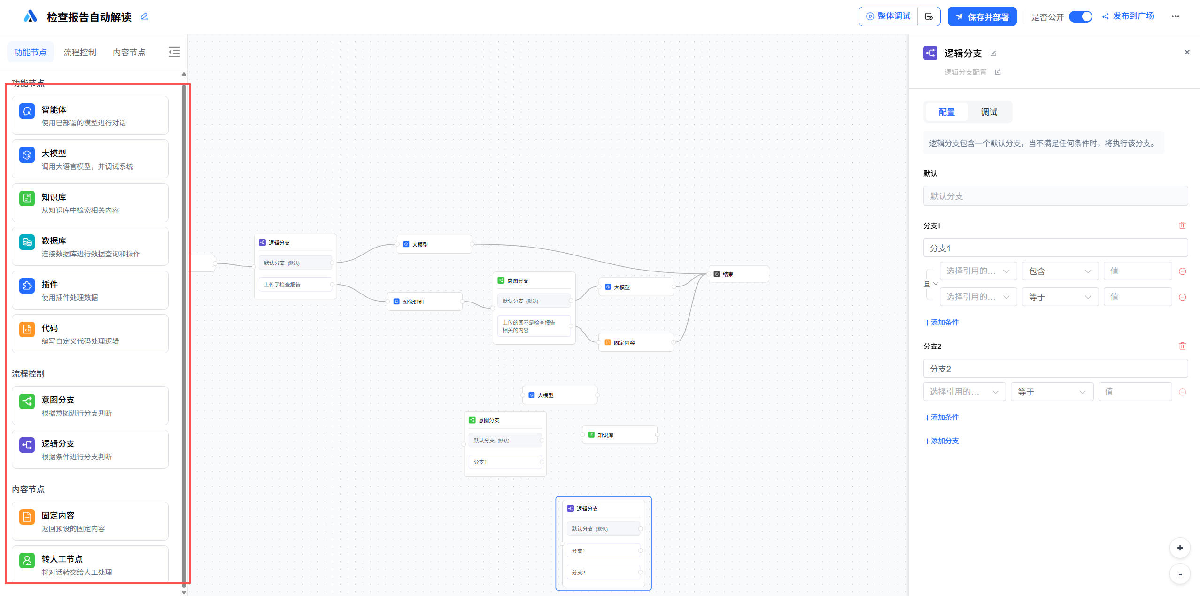Click the 发布到广场 link
Viewport: 1200px width, 596px height.
pyautogui.click(x=1128, y=16)
